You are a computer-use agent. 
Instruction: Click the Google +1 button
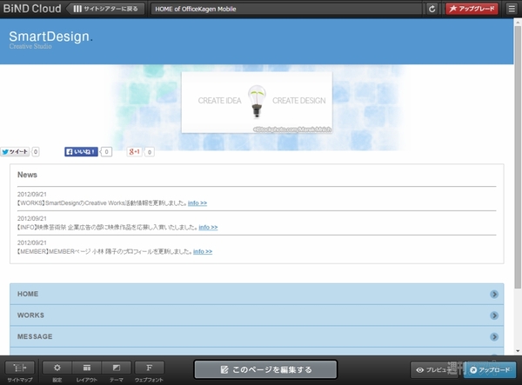pyautogui.click(x=135, y=151)
